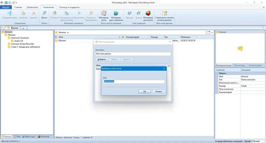Collapse the ribbon with the top-right chevron
Viewport: 266px width, 143px height.
(x=264, y=7)
